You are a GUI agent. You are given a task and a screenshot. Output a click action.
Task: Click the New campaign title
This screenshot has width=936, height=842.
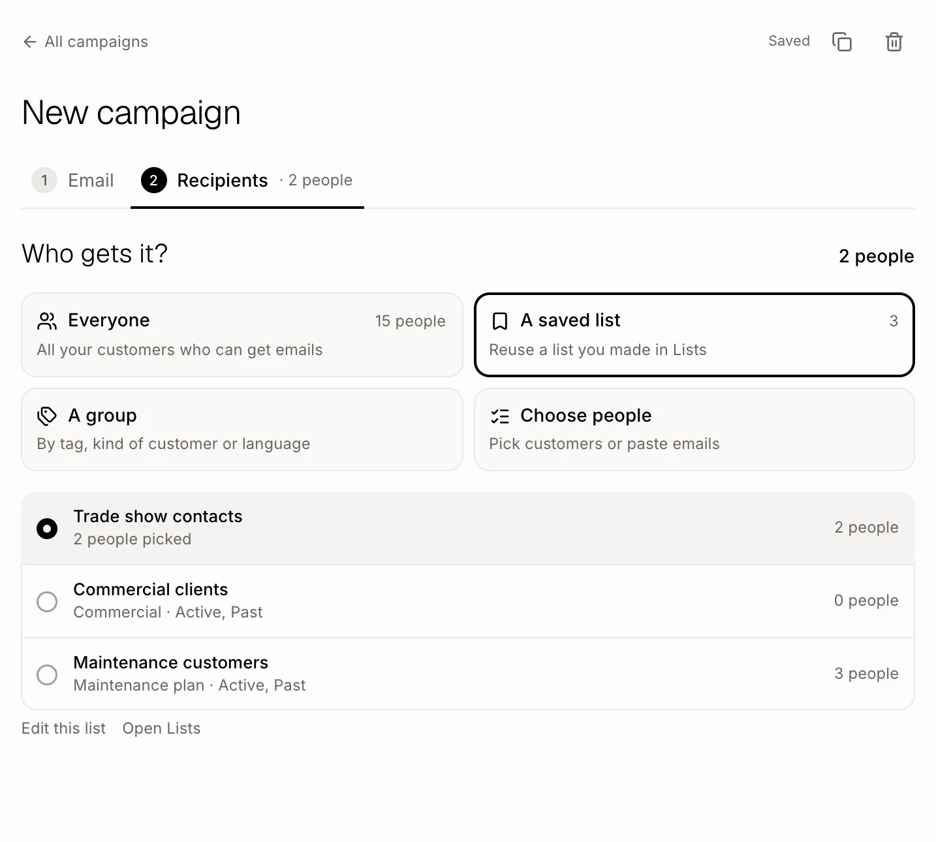pyautogui.click(x=131, y=113)
